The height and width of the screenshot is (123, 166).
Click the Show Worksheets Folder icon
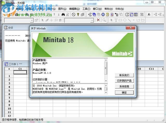[94, 14]
